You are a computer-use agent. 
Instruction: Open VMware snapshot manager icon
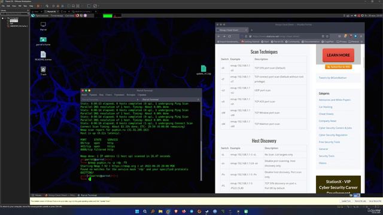coord(62,6)
